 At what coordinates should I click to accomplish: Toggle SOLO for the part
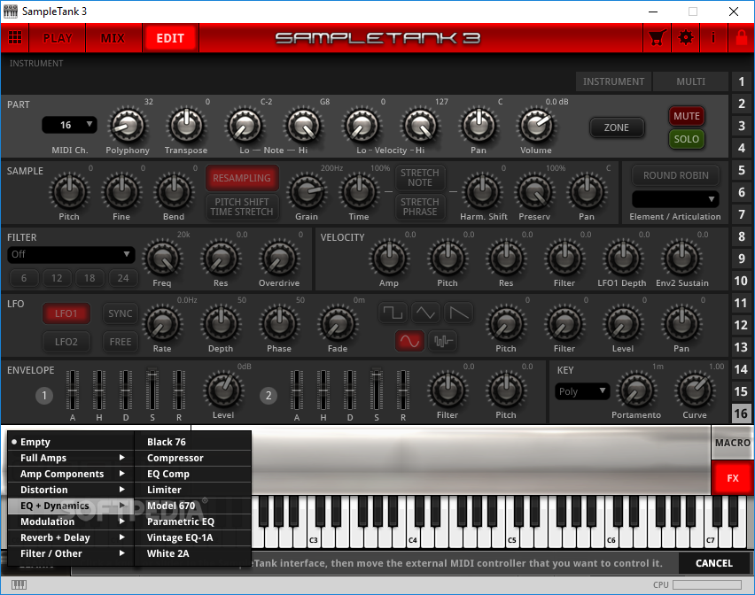point(687,139)
